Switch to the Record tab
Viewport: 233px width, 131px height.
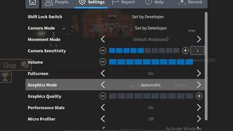190,3
